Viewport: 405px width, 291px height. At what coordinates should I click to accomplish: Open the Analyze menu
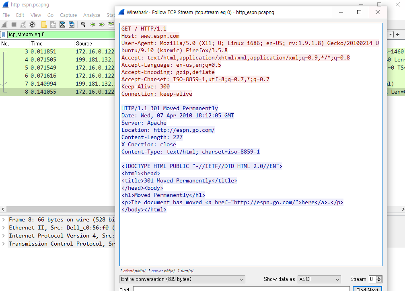click(92, 15)
